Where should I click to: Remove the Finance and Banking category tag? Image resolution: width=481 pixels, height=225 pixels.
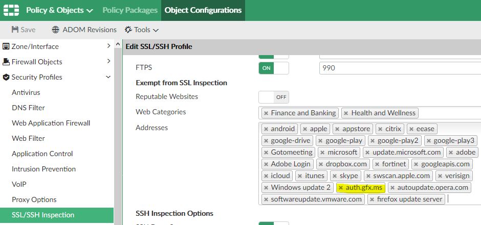266,113
